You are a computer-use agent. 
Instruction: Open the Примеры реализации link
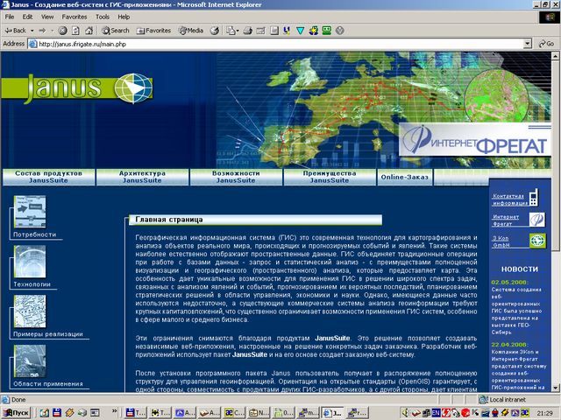[48, 334]
